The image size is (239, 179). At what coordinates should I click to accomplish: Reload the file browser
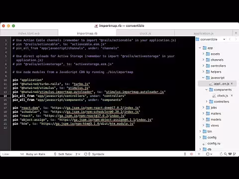coord(221,154)
